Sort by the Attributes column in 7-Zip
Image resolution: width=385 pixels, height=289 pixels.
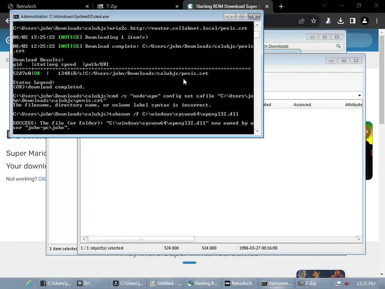353,105
